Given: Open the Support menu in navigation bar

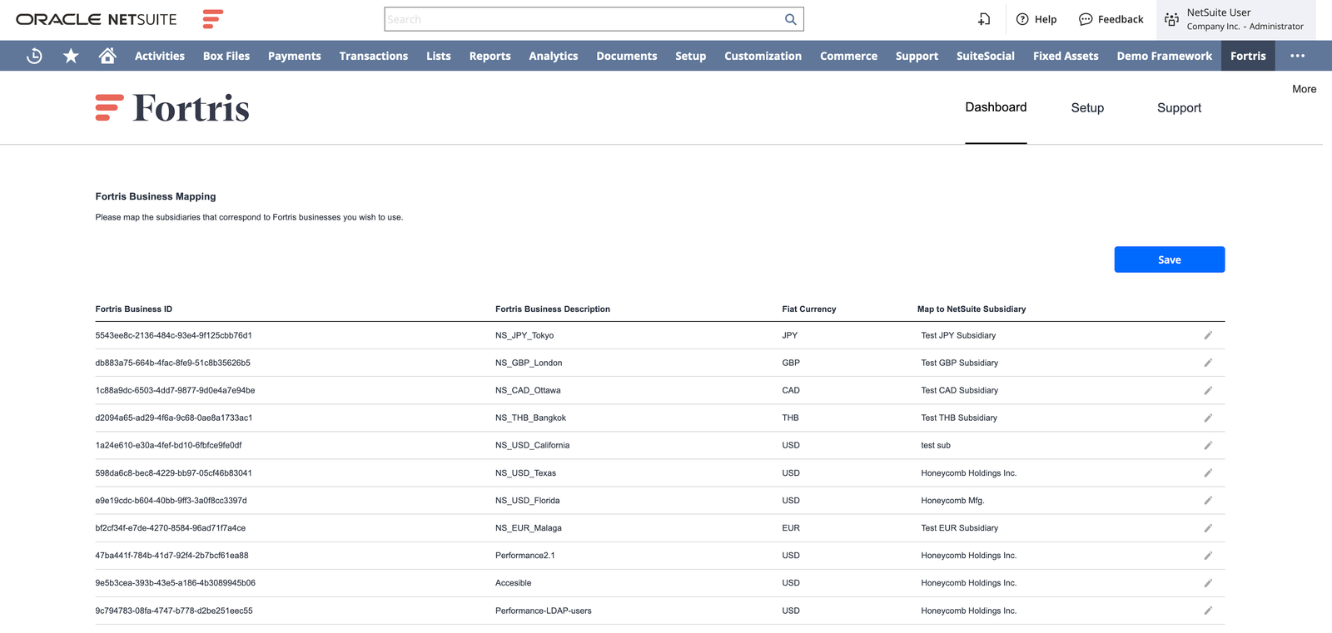Looking at the screenshot, I should (x=917, y=56).
